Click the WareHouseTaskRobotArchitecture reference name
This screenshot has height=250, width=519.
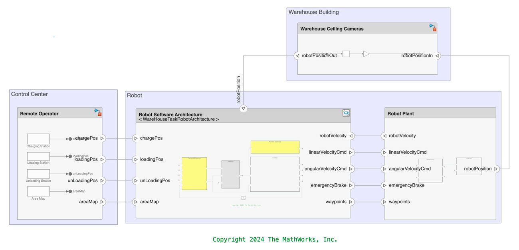coord(178,119)
